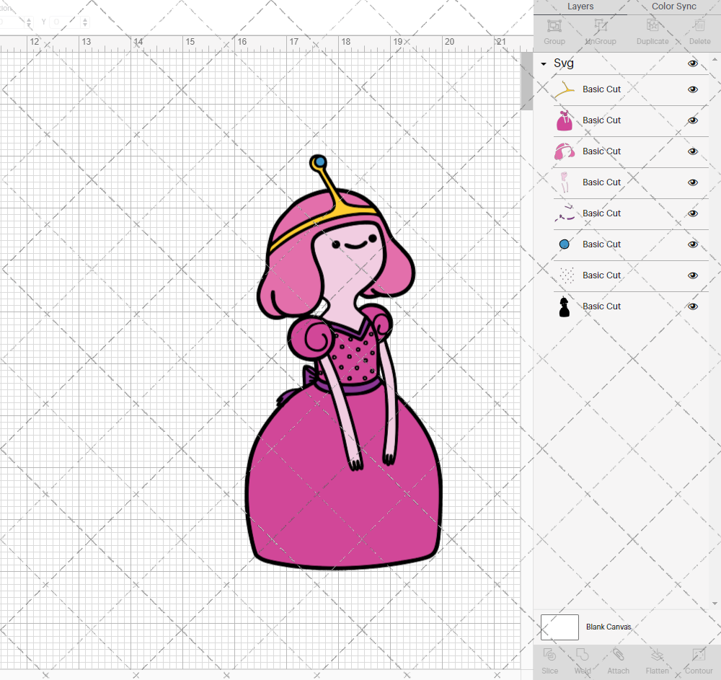Select the Weld tool

coord(582,655)
